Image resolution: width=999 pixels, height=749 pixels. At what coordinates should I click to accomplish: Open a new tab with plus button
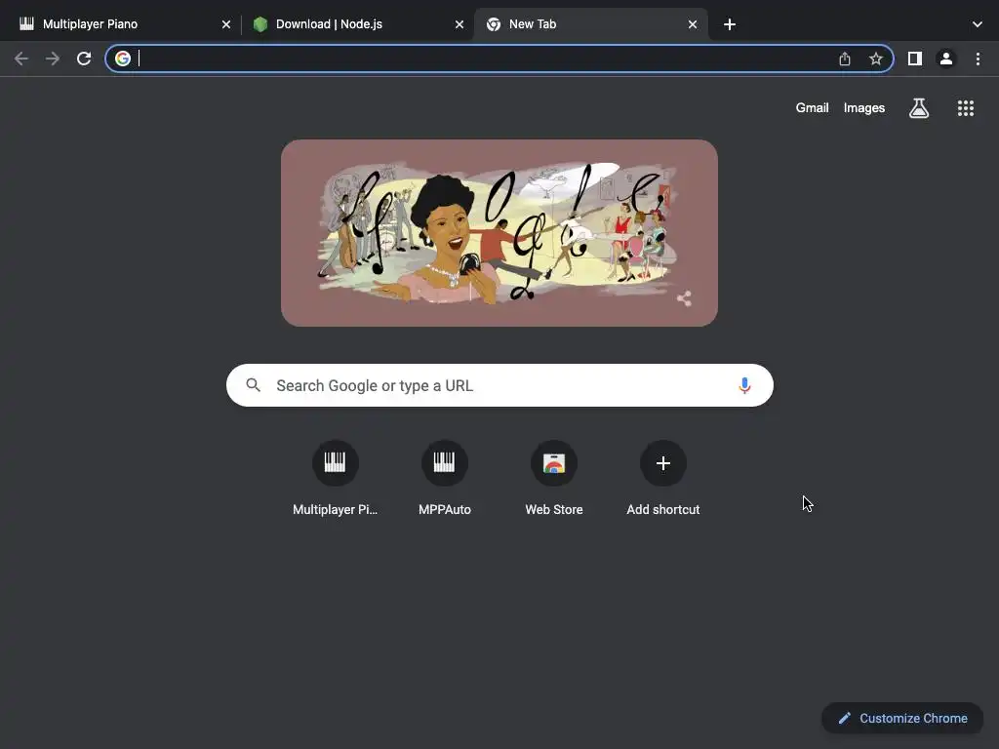pos(730,24)
